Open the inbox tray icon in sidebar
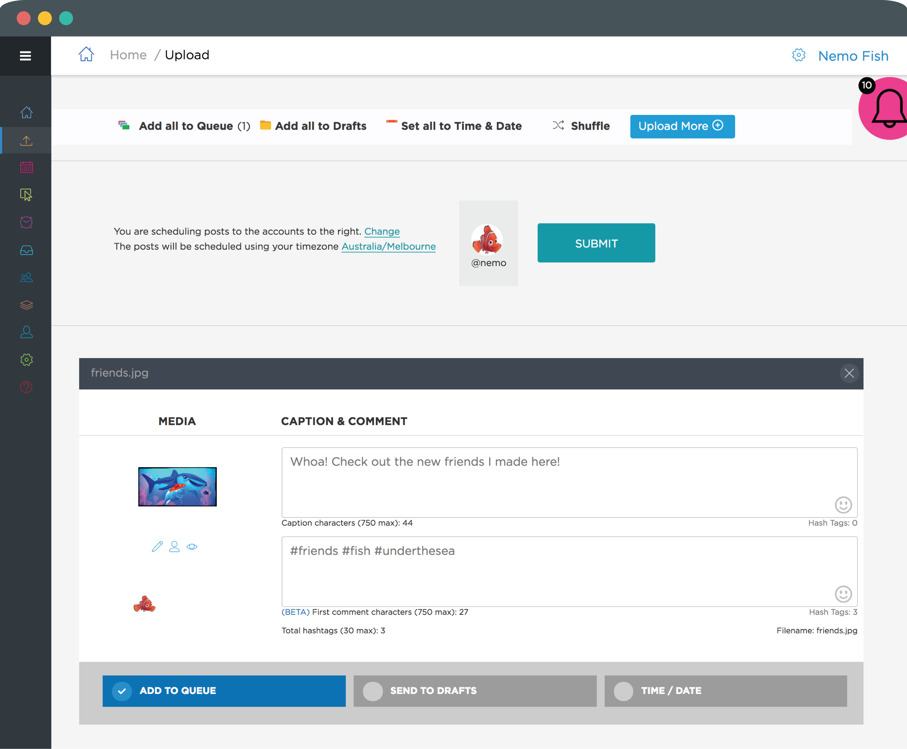The image size is (907, 749). point(26,250)
